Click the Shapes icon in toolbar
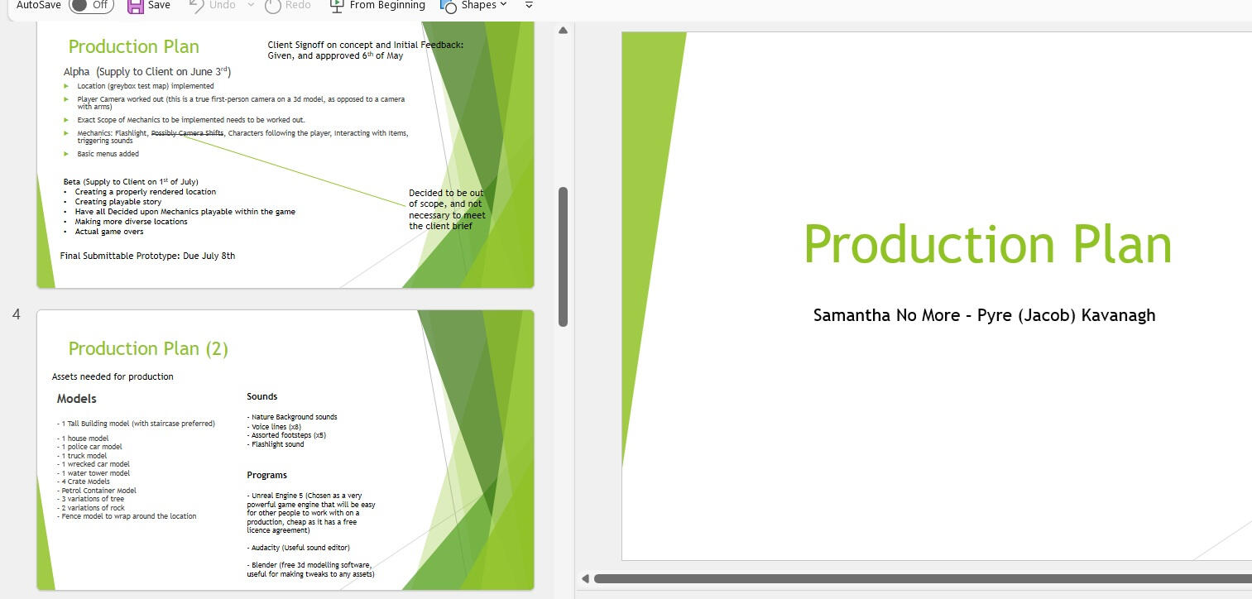This screenshot has height=599, width=1252. pyautogui.click(x=449, y=6)
